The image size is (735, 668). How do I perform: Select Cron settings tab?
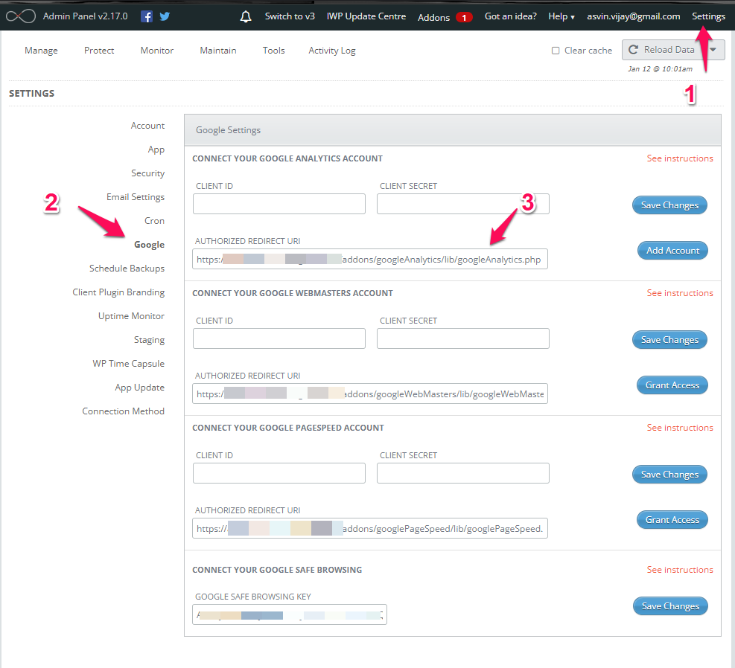154,221
